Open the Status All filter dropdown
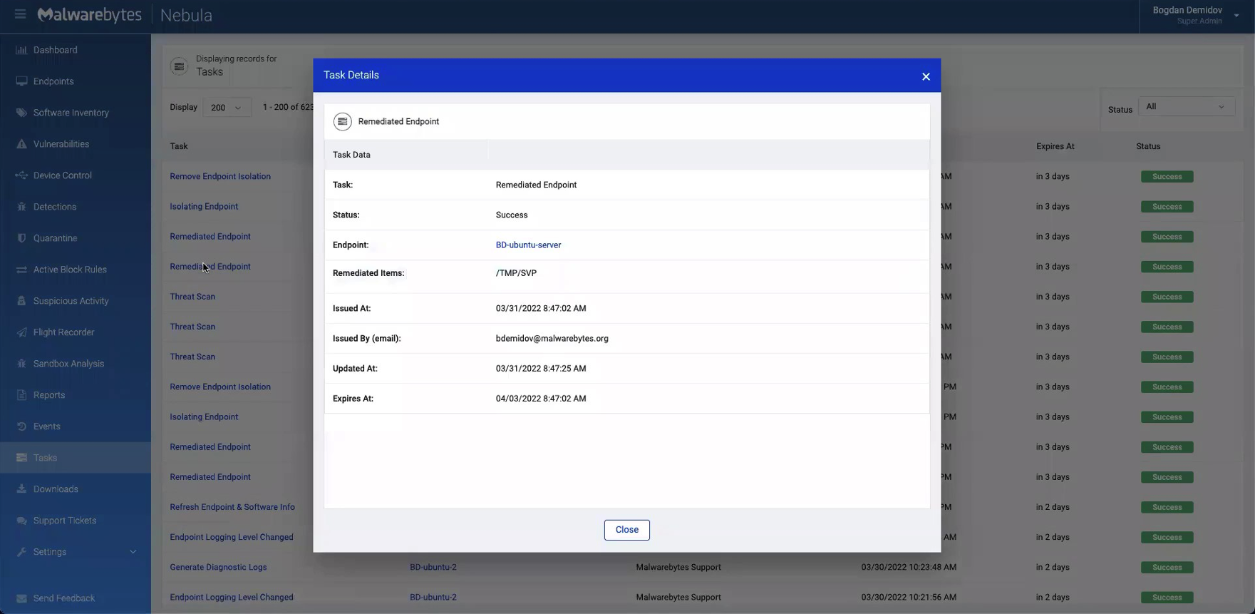The height and width of the screenshot is (614, 1255). pos(1186,107)
